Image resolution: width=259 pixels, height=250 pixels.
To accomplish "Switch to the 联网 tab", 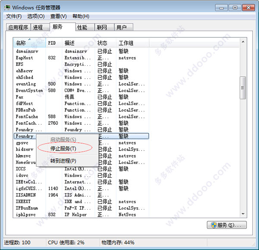I will tap(104, 27).
